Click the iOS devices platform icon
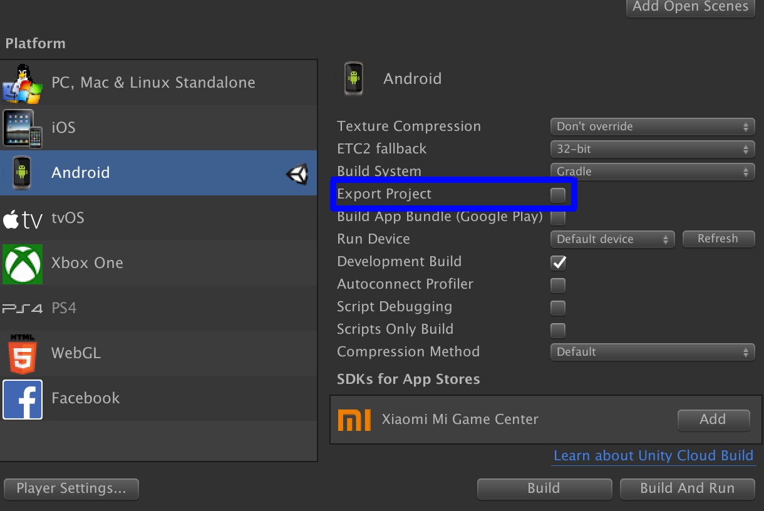This screenshot has height=511, width=764. pyautogui.click(x=23, y=128)
